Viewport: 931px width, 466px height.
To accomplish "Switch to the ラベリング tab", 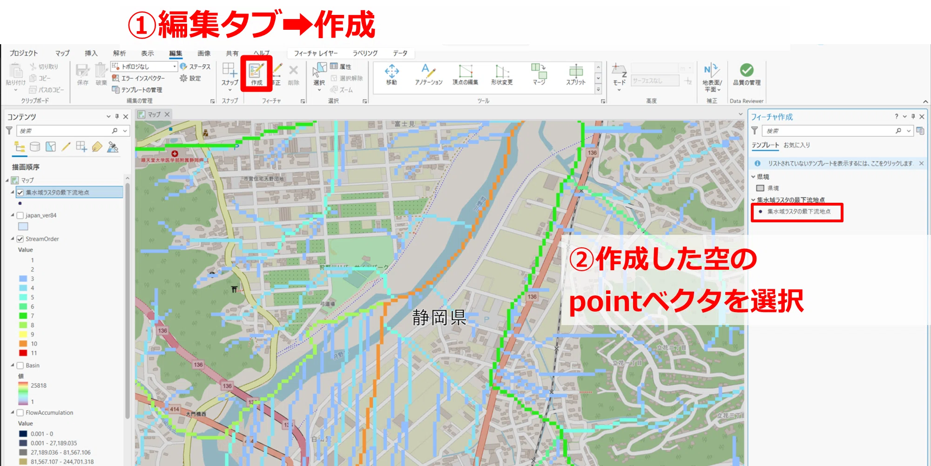I will pos(365,53).
